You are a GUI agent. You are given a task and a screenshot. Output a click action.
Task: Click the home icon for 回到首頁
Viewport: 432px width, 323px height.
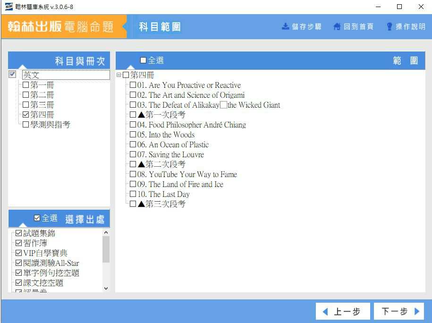point(337,26)
